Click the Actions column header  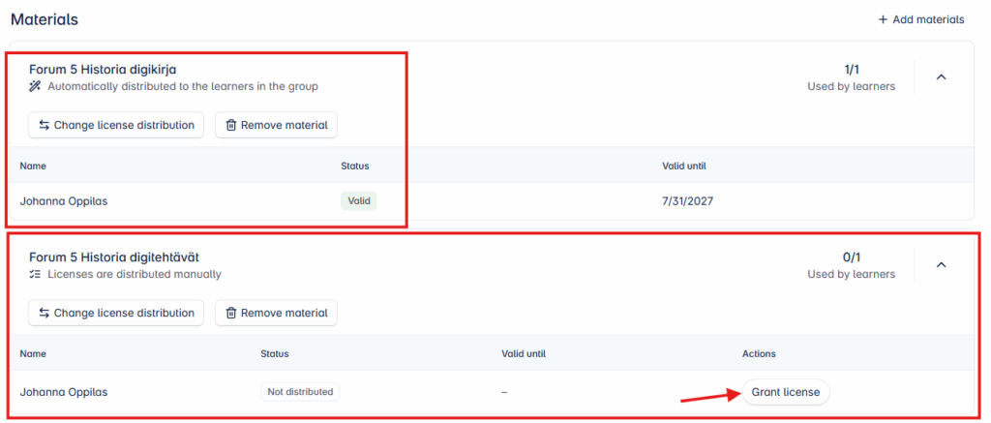click(759, 353)
